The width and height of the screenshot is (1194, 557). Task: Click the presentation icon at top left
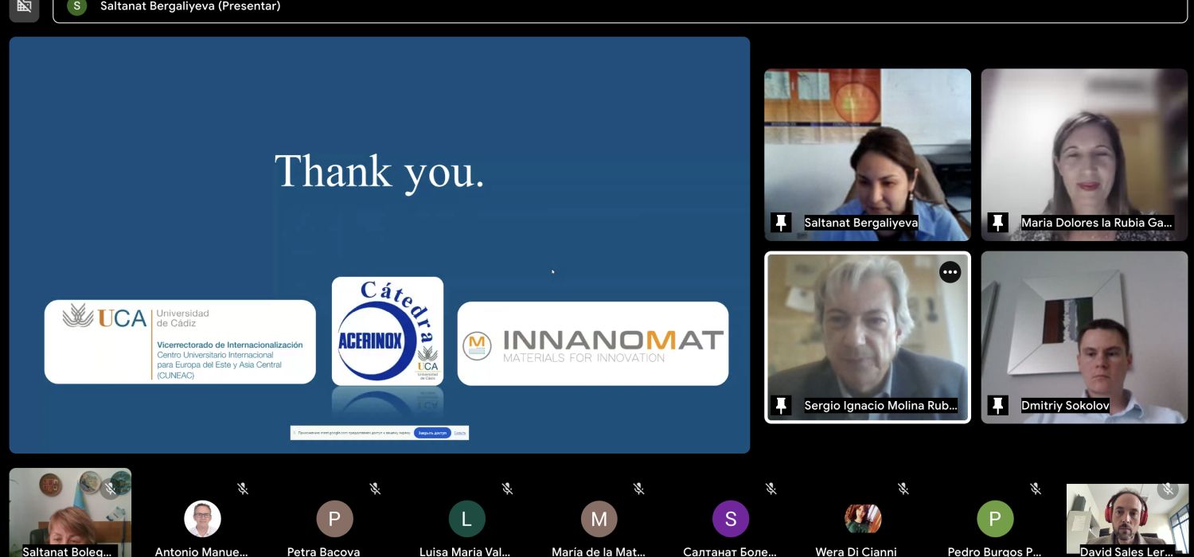pyautogui.click(x=24, y=6)
